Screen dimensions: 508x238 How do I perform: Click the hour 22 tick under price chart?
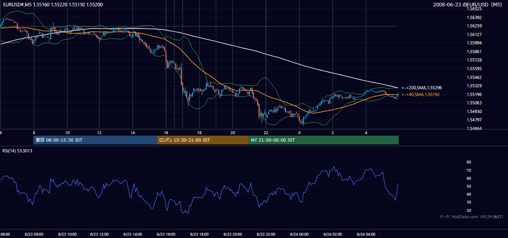pos(266,132)
